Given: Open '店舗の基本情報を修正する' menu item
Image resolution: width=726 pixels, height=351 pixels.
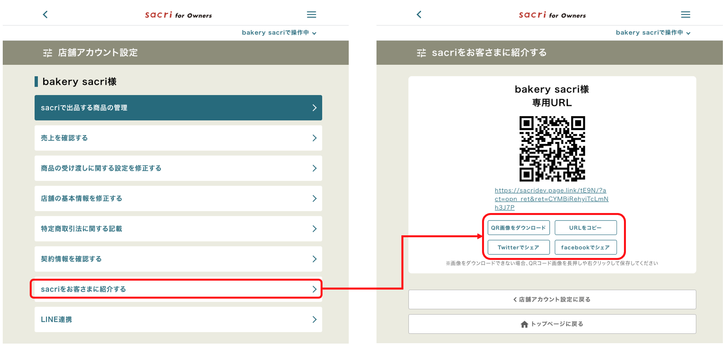Looking at the screenshot, I should click(178, 199).
